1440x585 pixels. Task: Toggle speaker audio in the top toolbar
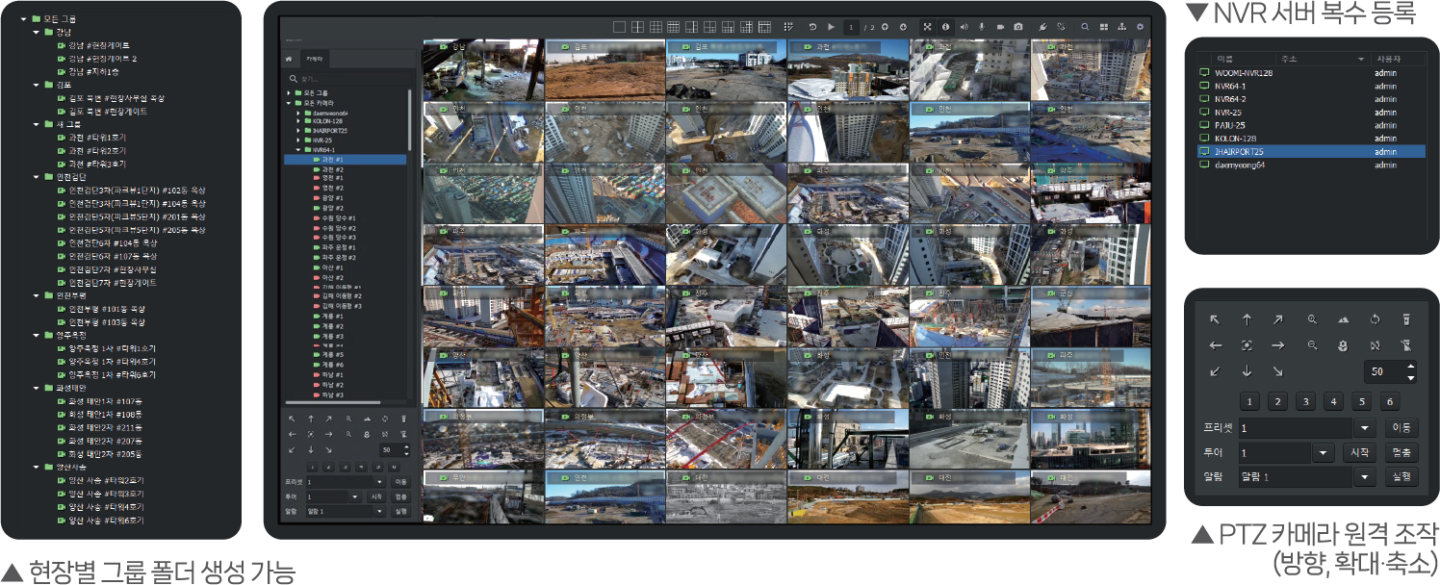[x=964, y=27]
